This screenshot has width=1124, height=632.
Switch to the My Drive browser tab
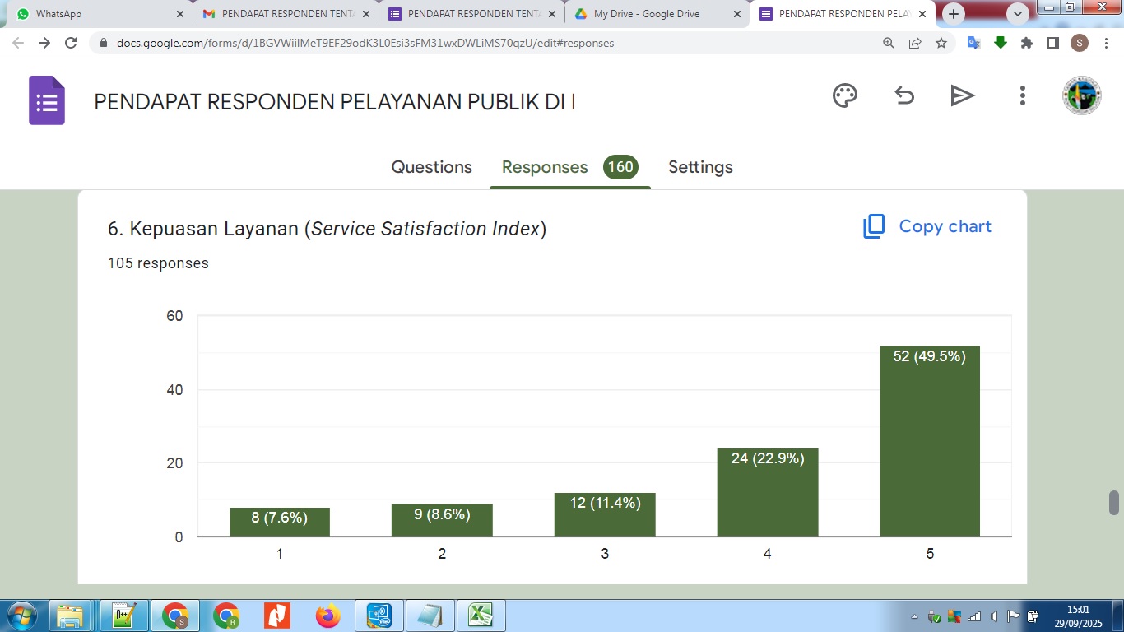(646, 14)
